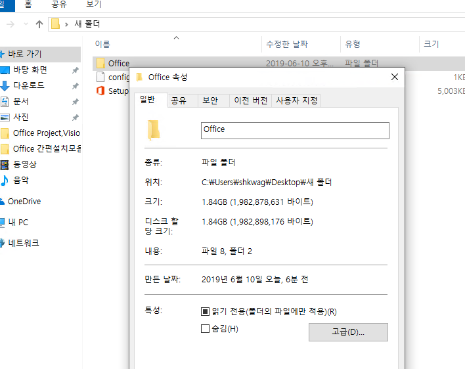Sort by the 유형 column header

(x=353, y=44)
